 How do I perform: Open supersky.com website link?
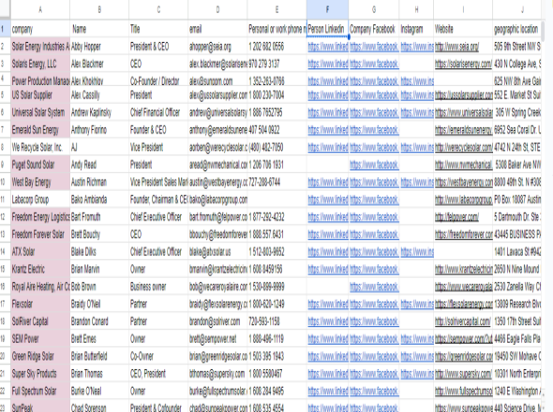(463, 374)
